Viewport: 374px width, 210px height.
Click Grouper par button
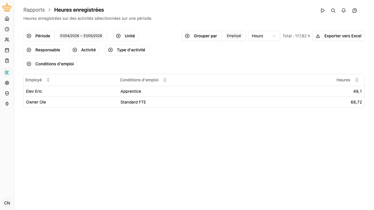(x=202, y=36)
